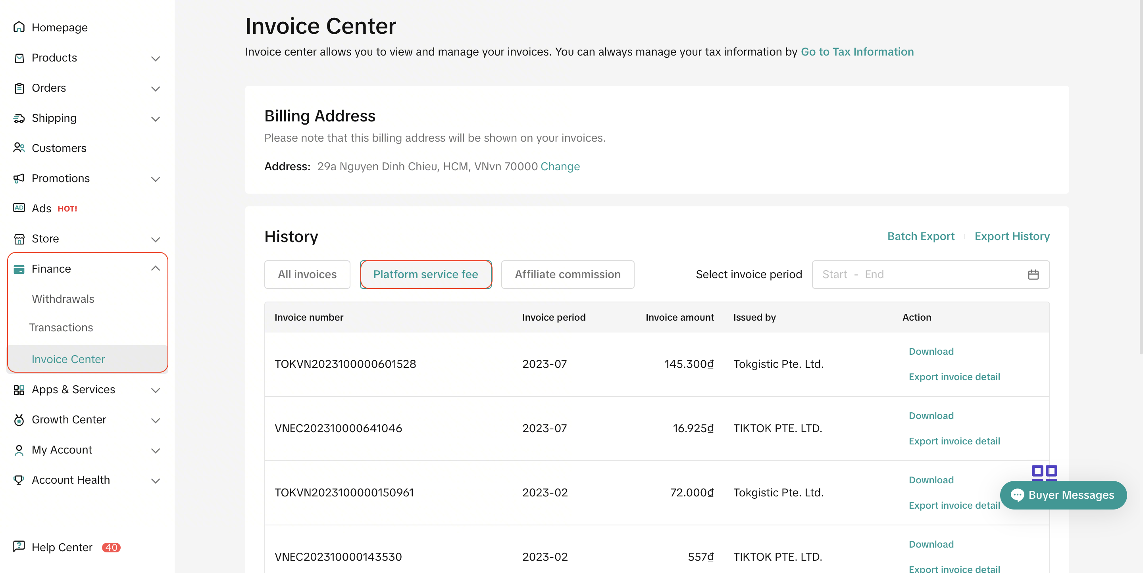The width and height of the screenshot is (1143, 573).
Task: Click the calendar icon in period field
Action: 1033,275
